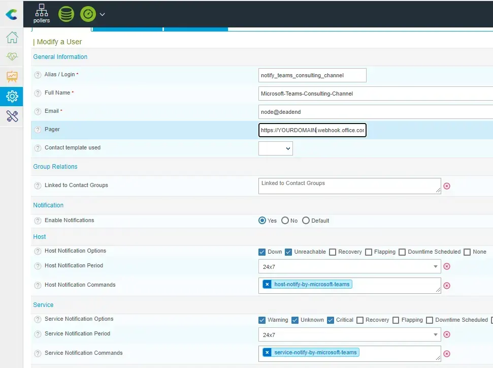Show help for Contact template used

[x=38, y=148]
